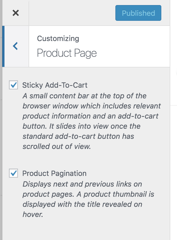Toggle Product Pagination via its label text

(55, 173)
